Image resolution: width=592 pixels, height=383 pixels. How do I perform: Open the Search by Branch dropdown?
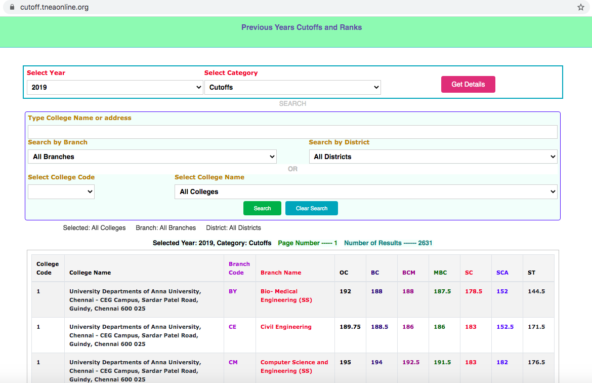pyautogui.click(x=152, y=157)
